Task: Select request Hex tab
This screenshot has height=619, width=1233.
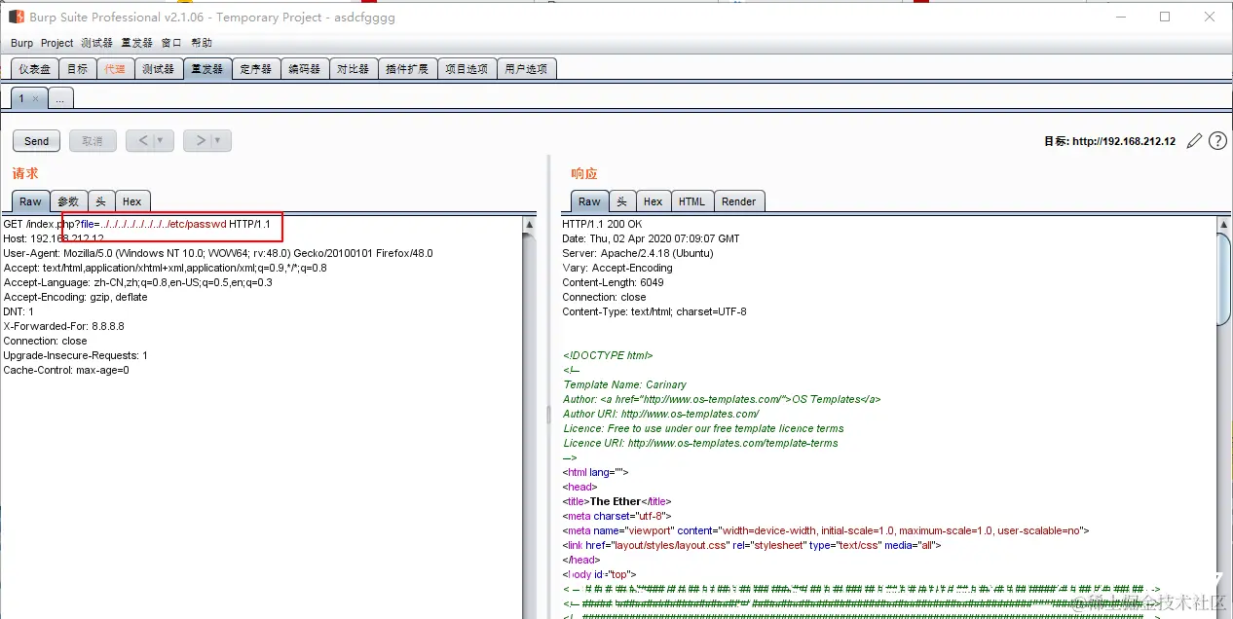Action: (131, 201)
